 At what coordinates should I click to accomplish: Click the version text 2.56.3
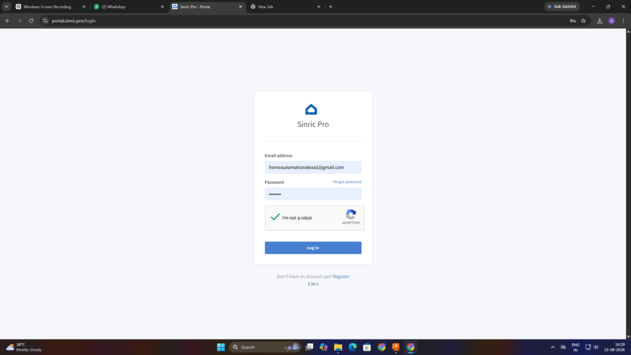click(x=313, y=284)
